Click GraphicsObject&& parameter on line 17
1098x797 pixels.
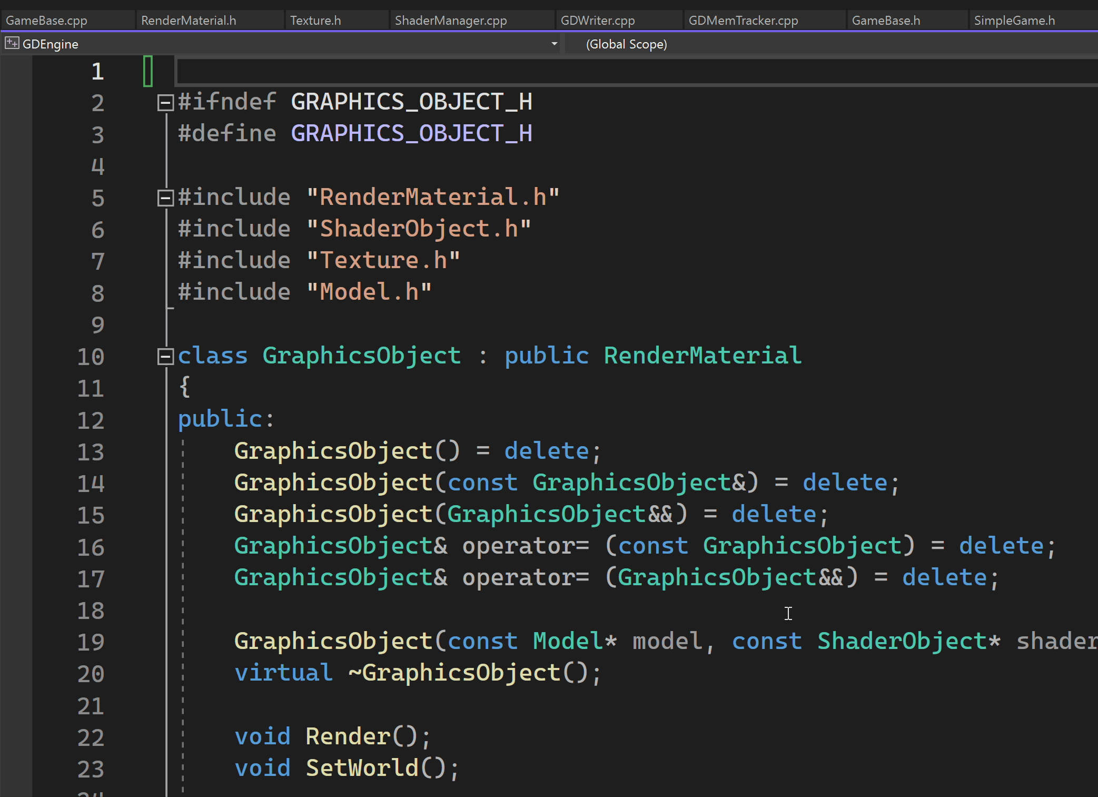(731, 577)
